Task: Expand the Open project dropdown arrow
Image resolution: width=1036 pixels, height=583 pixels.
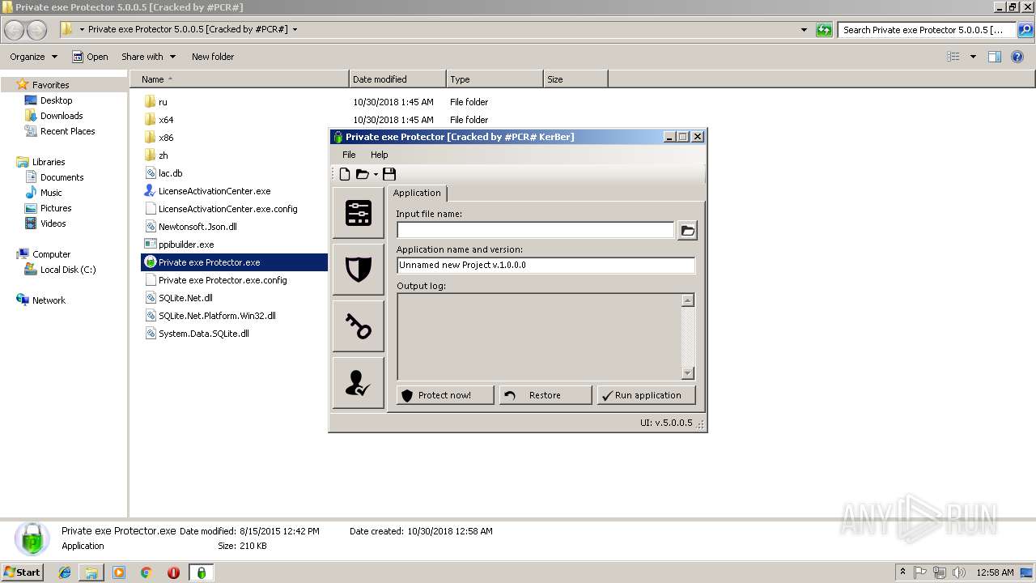Action: pyautogui.click(x=376, y=175)
